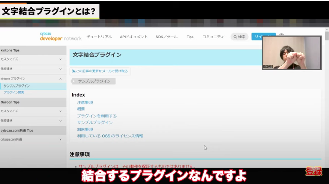
Task: Click the cybozu.com共通 Tips sidebar header
Action: tap(33, 131)
